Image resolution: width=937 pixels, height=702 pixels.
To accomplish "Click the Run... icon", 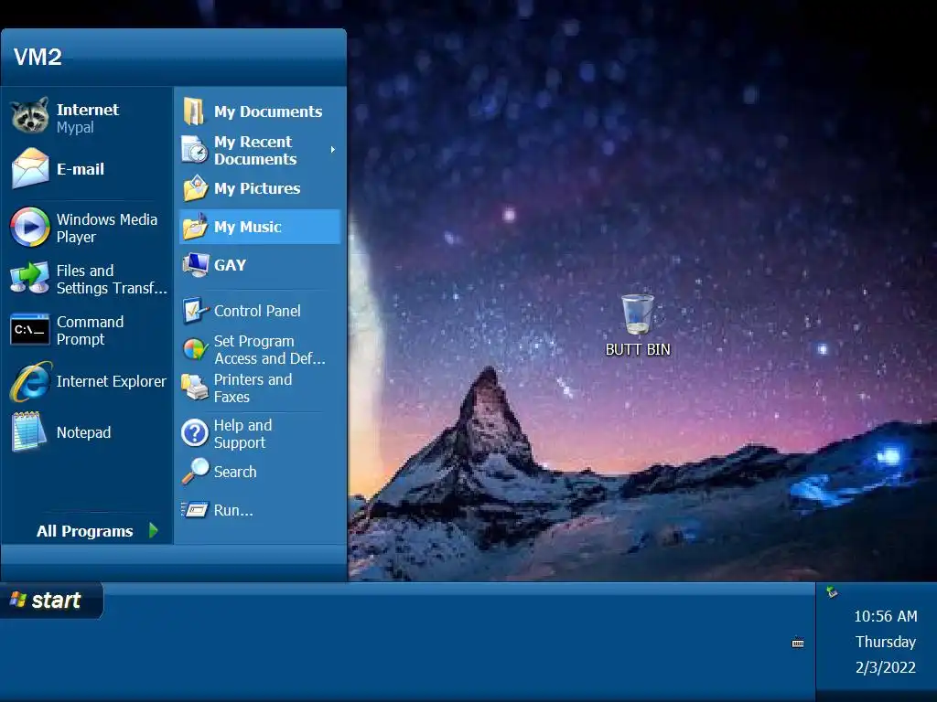I will point(195,510).
